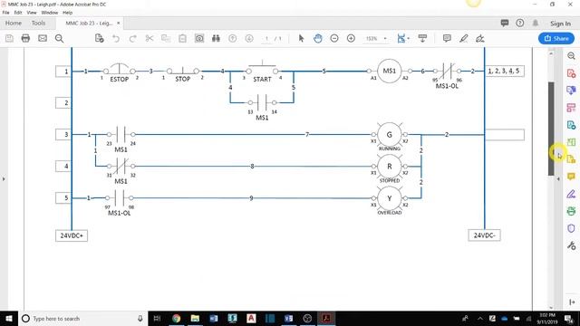Viewport: 580px width, 326px height.
Task: Open right pane search magnifier tool
Action: coord(571,56)
